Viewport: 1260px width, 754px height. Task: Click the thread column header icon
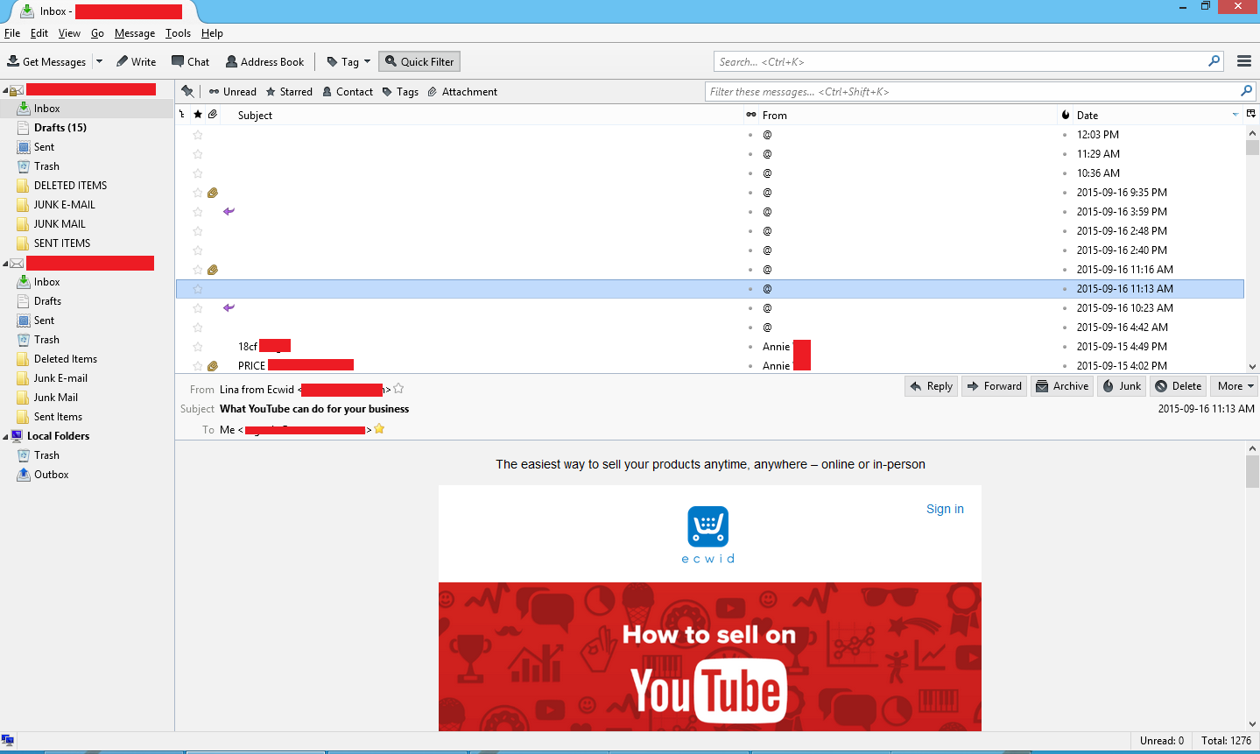click(182, 115)
